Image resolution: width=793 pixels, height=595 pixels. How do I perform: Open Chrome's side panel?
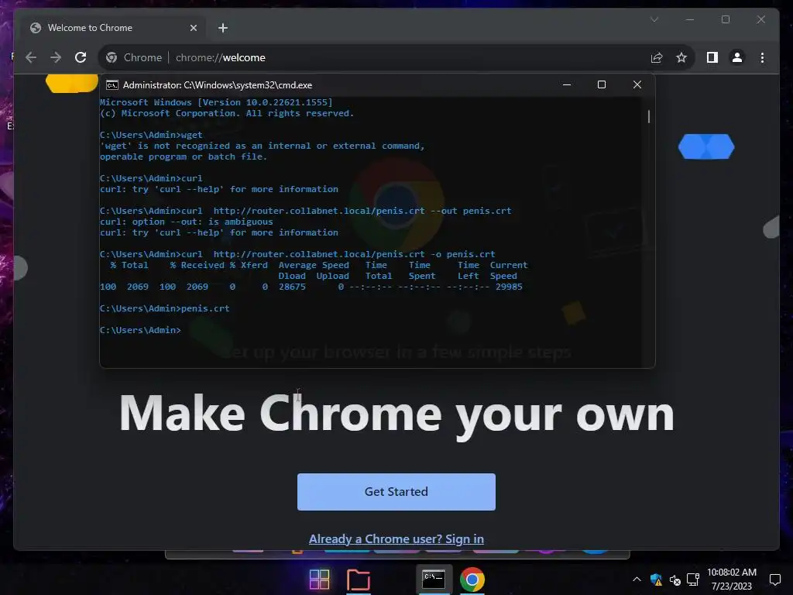tap(712, 57)
